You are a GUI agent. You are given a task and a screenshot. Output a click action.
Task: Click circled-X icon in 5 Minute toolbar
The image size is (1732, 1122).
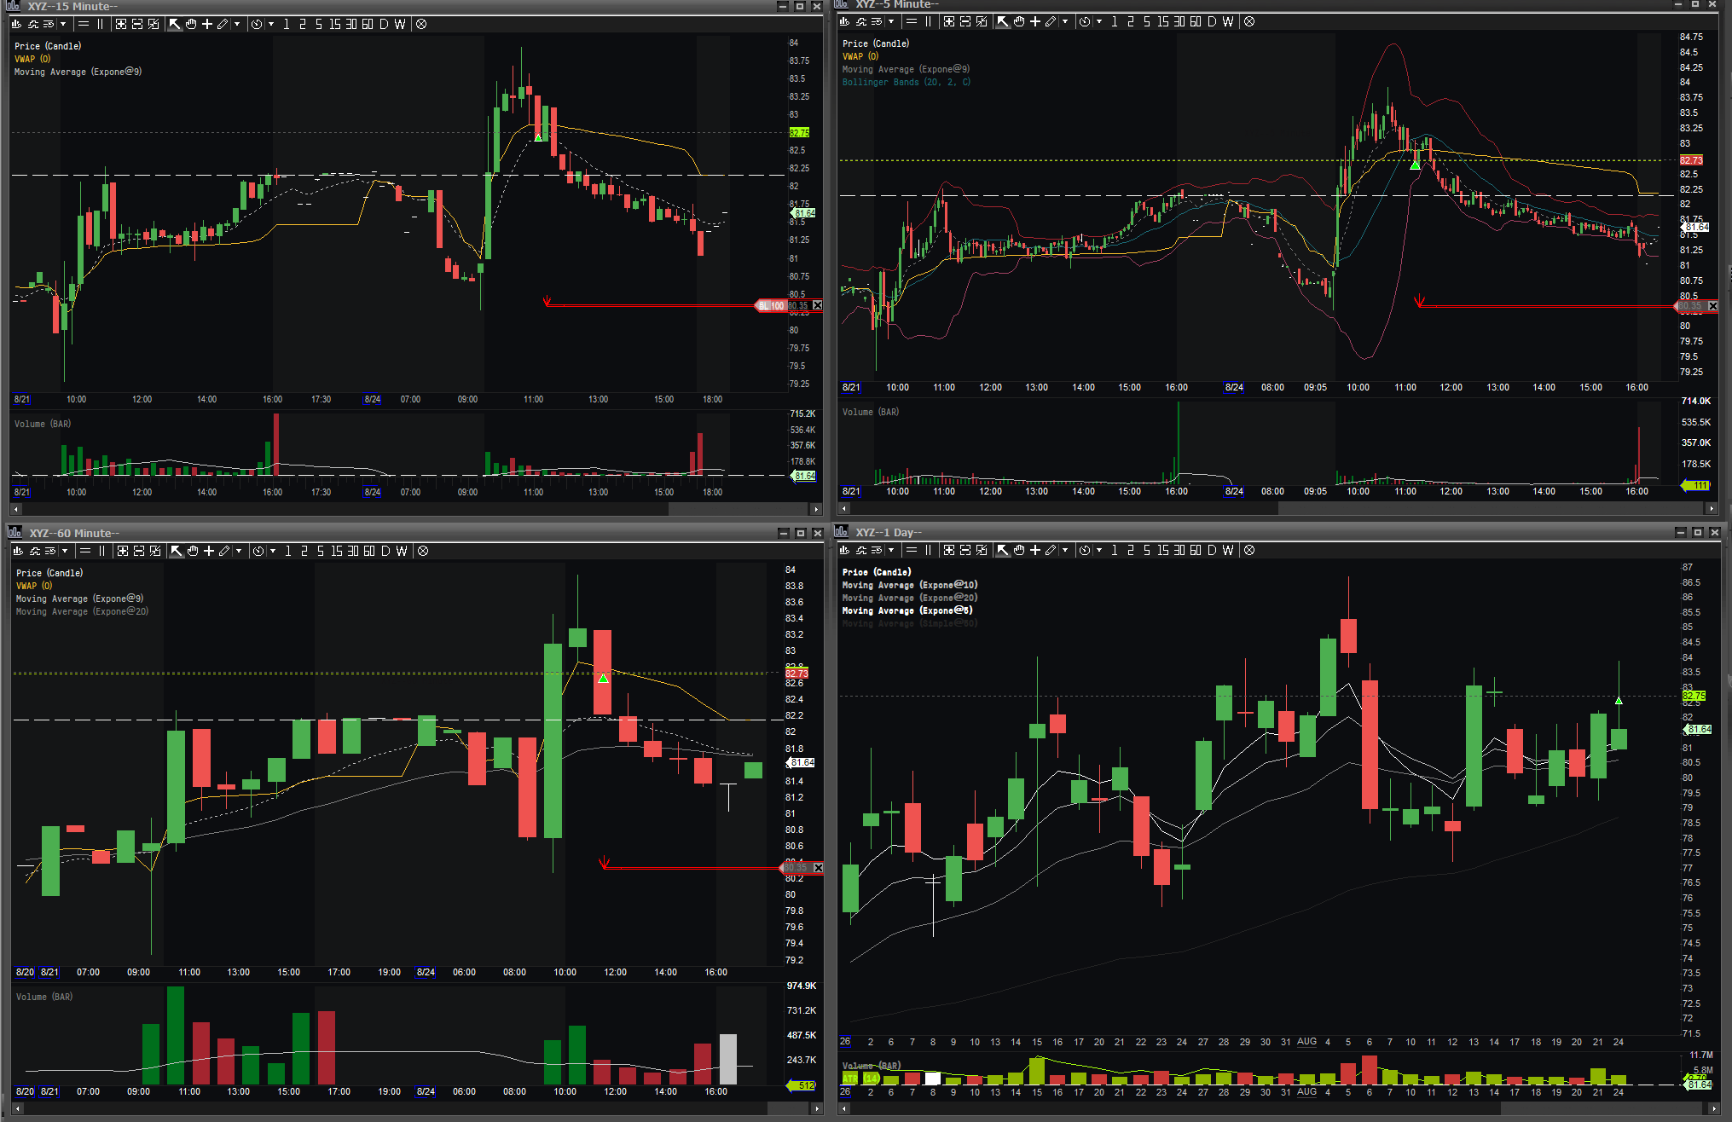tap(1249, 21)
